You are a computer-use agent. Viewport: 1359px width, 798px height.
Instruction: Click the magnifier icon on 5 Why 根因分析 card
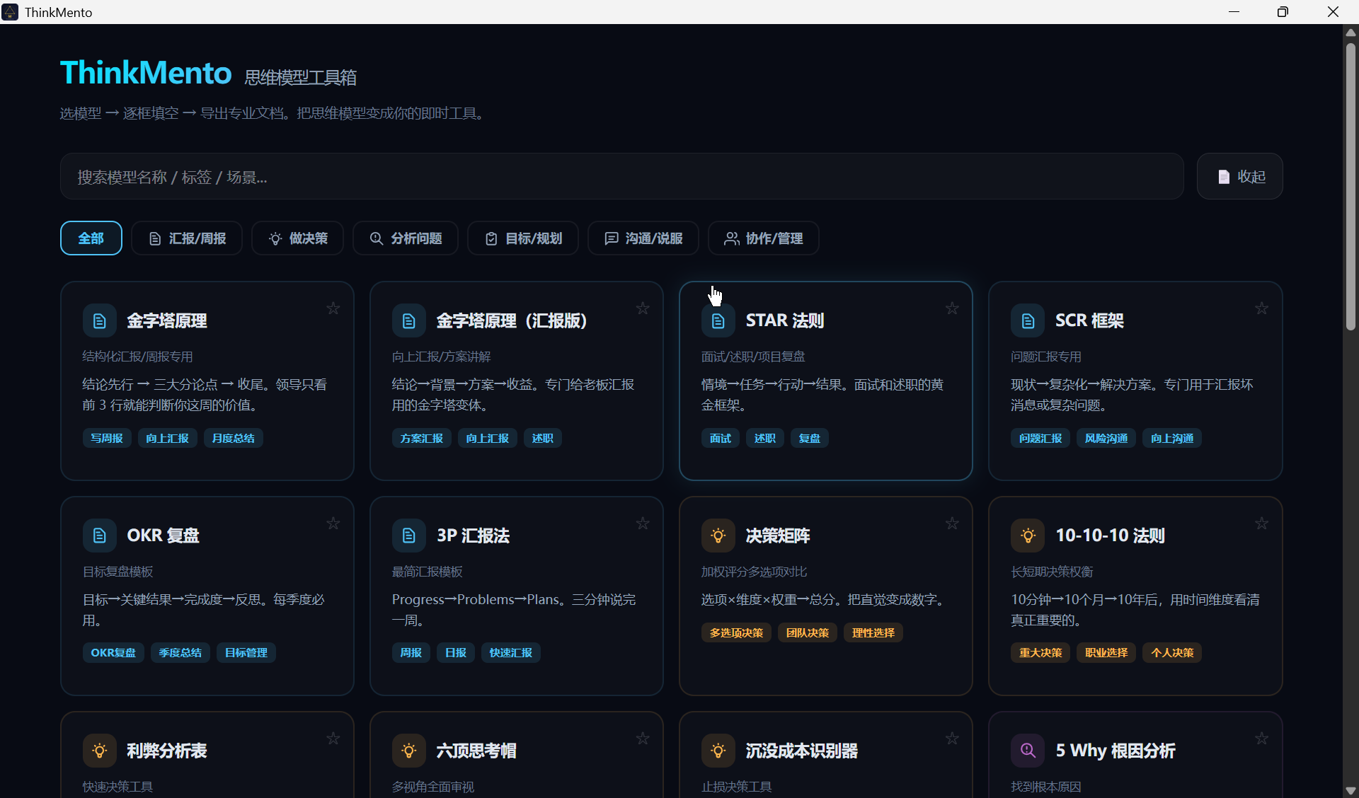tap(1028, 751)
